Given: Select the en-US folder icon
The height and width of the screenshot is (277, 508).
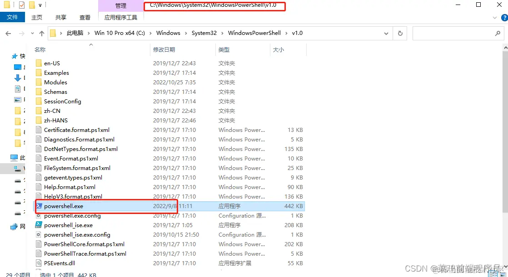Looking at the screenshot, I should (39, 63).
